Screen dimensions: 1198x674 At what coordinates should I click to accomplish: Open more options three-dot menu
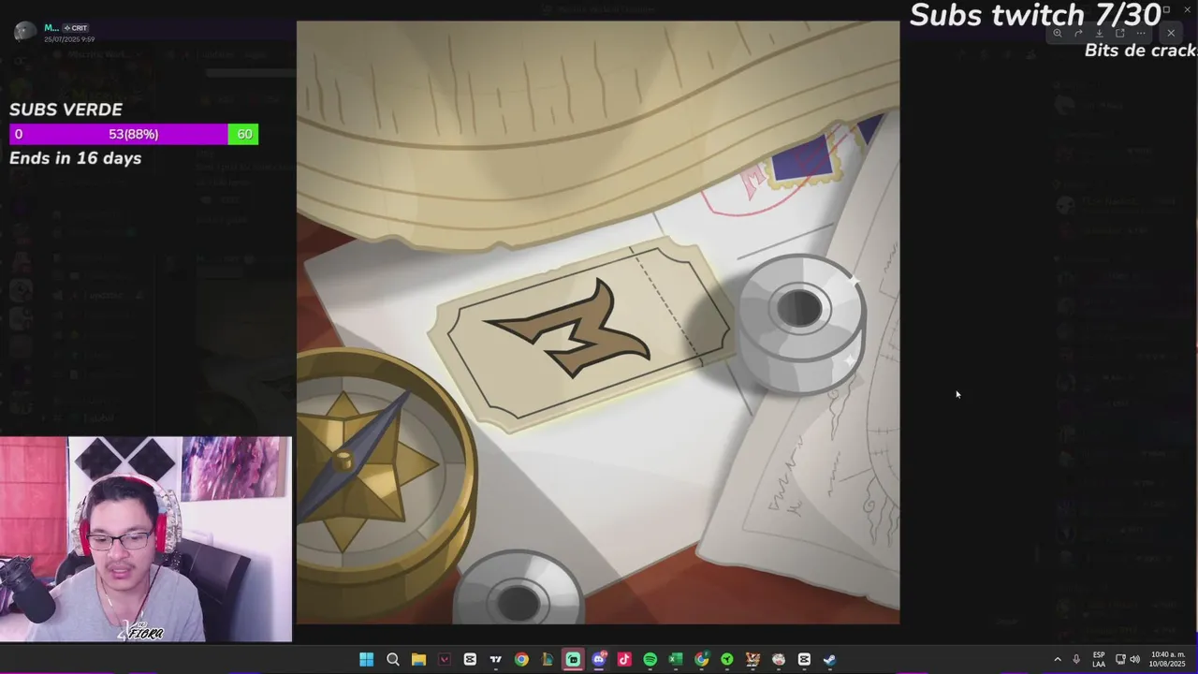pos(1140,34)
